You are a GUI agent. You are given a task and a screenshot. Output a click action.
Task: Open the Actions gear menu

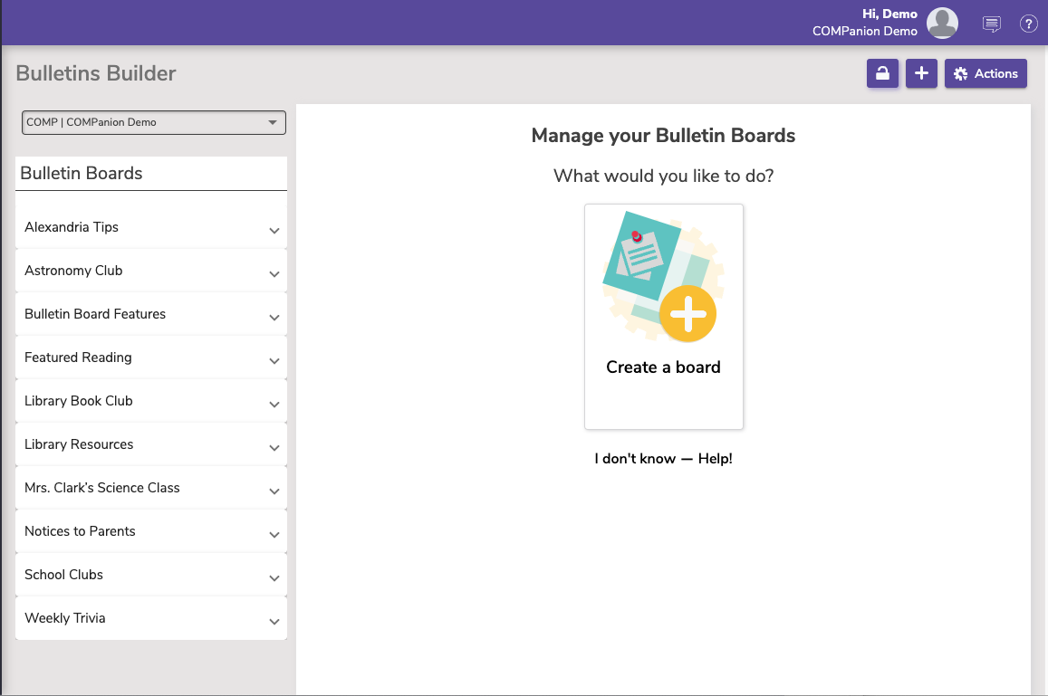tap(986, 74)
